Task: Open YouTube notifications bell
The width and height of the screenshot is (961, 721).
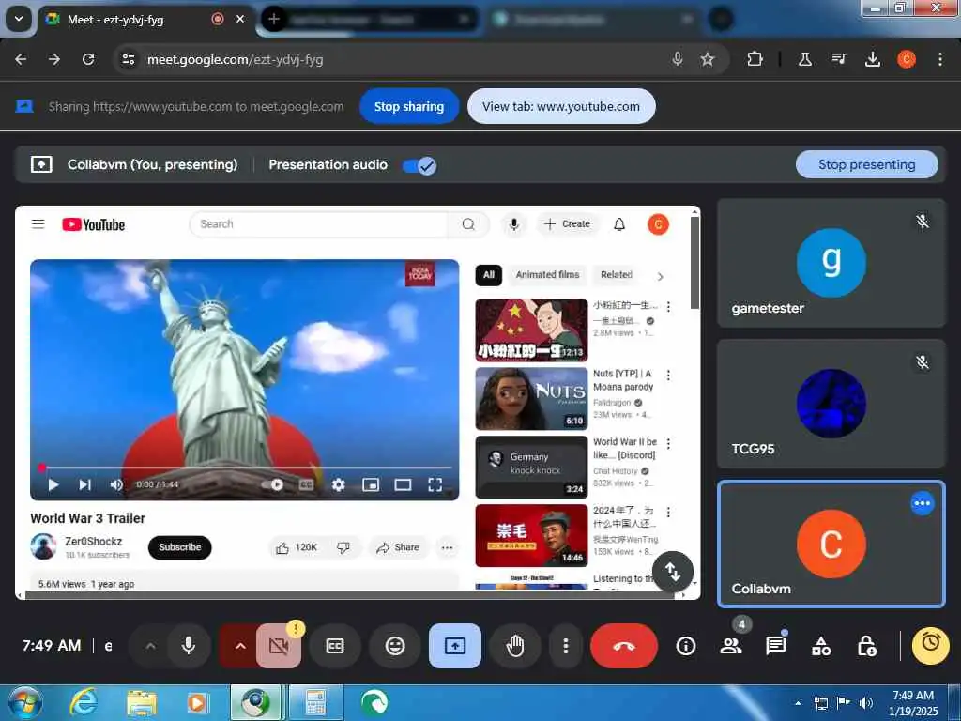Action: pos(619,224)
